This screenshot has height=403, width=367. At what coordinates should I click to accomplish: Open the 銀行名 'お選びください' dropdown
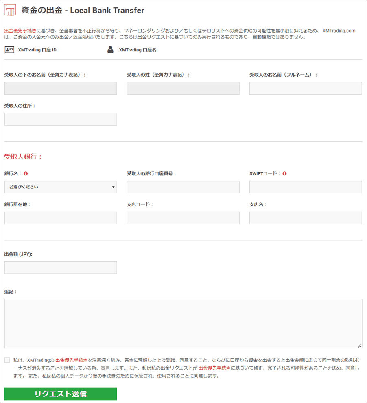coord(61,187)
